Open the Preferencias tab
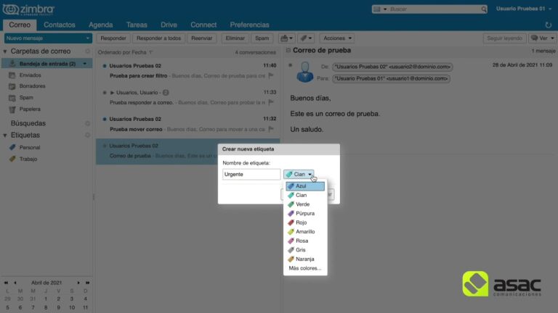 coord(249,25)
